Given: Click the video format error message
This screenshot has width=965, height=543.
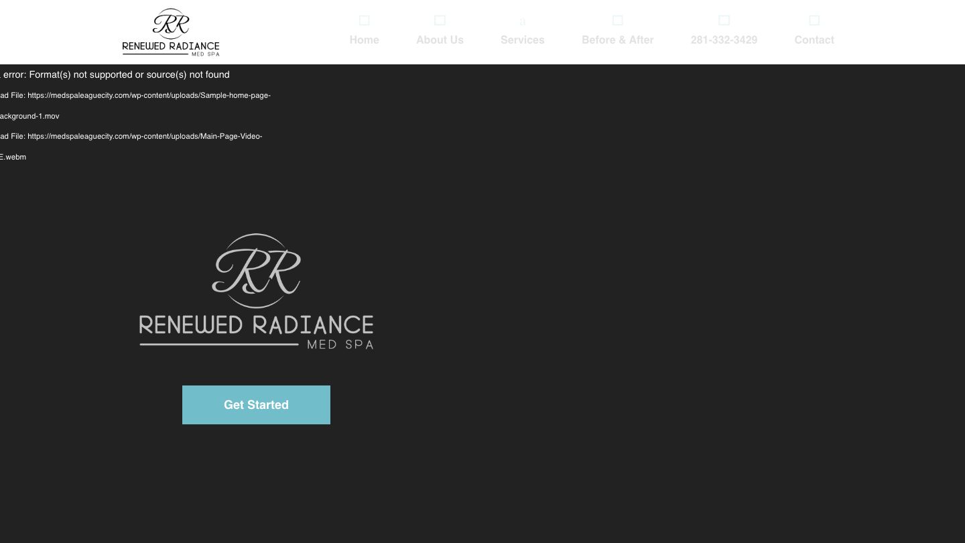Looking at the screenshot, I should (x=115, y=74).
